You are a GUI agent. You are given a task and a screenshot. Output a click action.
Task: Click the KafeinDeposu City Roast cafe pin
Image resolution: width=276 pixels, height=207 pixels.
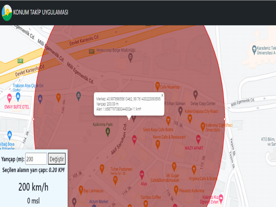click(190, 119)
